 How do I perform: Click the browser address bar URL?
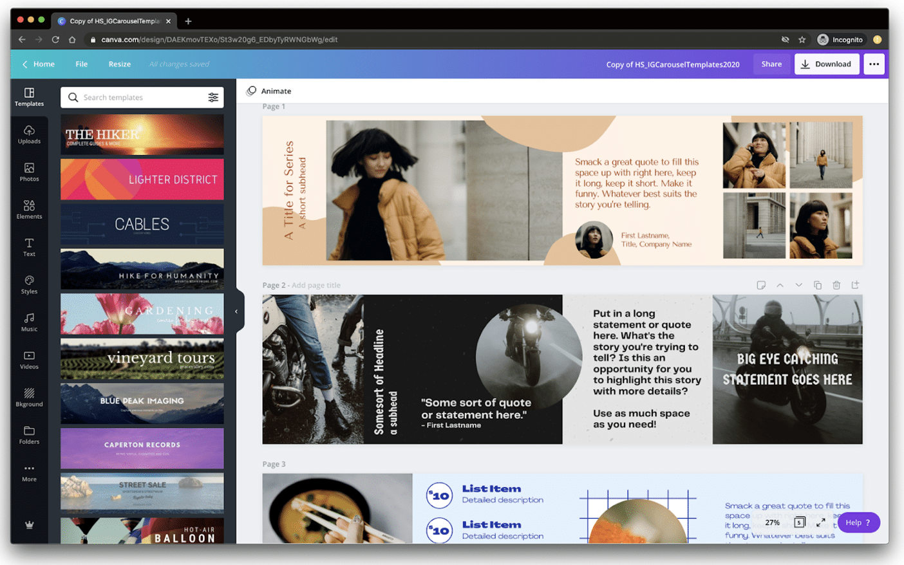point(220,39)
